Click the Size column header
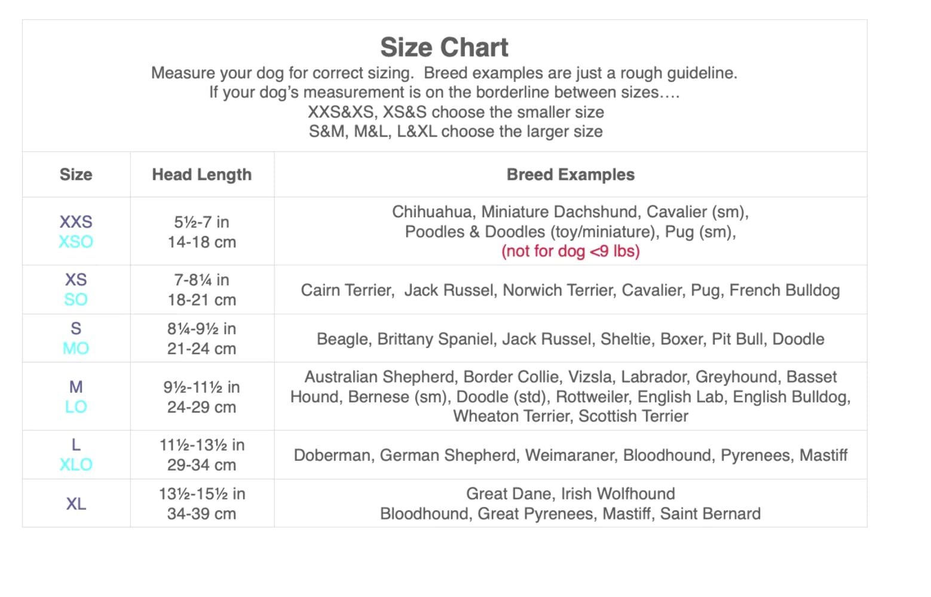This screenshot has width=931, height=597. click(76, 174)
